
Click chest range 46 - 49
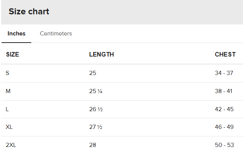(x=224, y=127)
